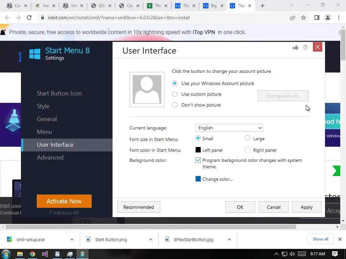Viewport: 346px width, 259px height.
Task: Open the action center notification icon
Action: (335, 254)
